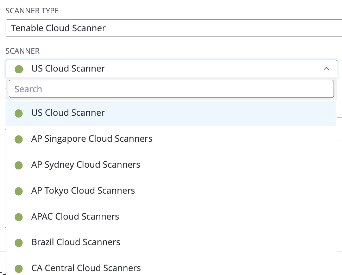Screen dimensions: 342x275
Task: Click the green status dot beside APAC Cloud Scanners
Action: (x=19, y=217)
